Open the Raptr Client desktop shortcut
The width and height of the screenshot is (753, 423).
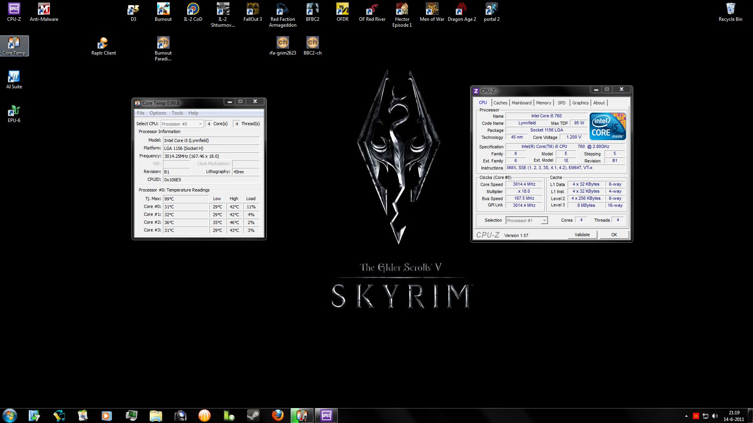pos(103,46)
